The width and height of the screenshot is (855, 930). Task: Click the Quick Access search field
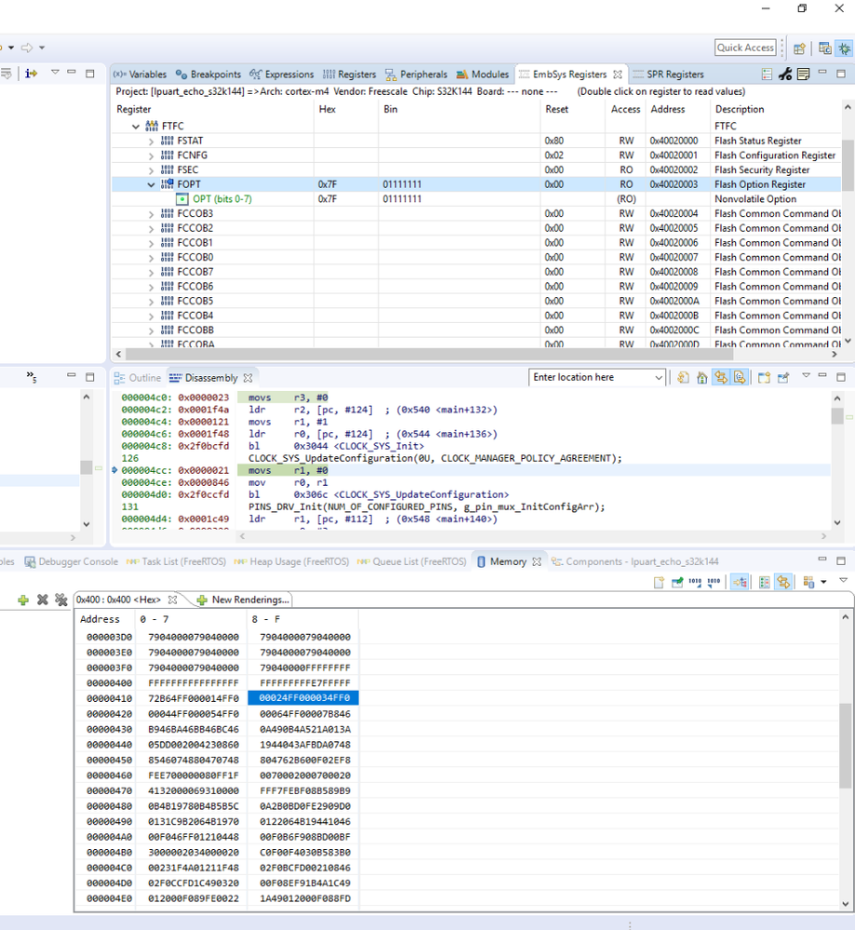(x=745, y=48)
